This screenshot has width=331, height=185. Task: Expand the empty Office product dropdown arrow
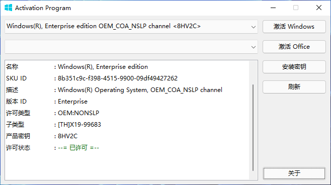tap(254, 47)
